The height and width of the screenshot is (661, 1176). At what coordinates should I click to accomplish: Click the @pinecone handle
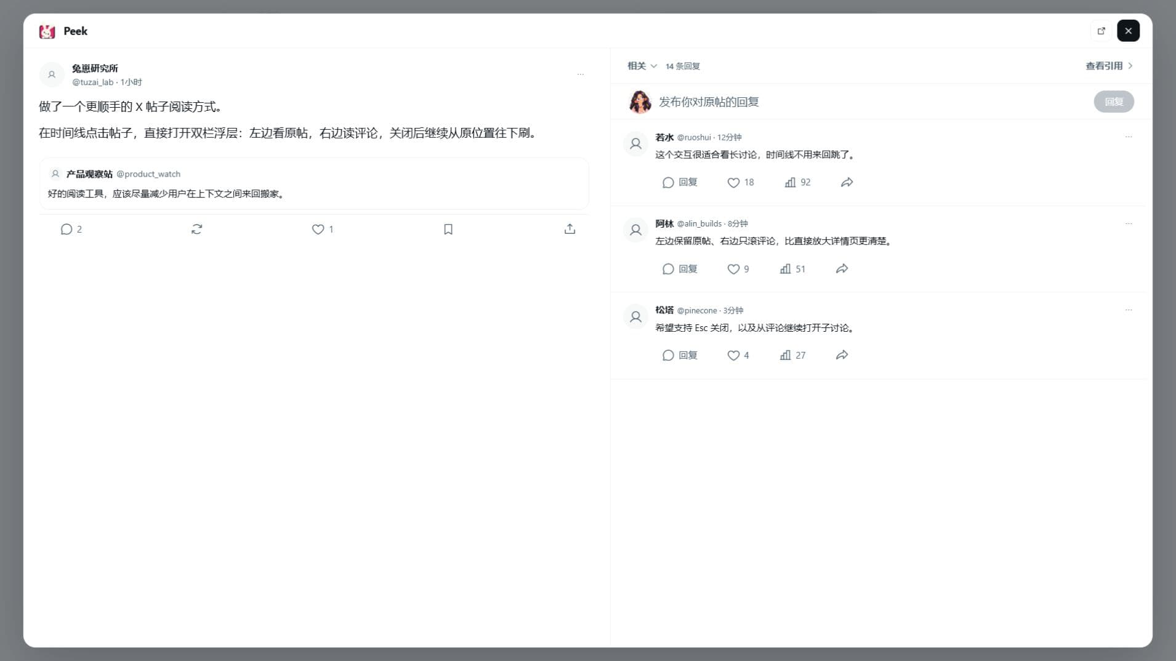pos(697,311)
